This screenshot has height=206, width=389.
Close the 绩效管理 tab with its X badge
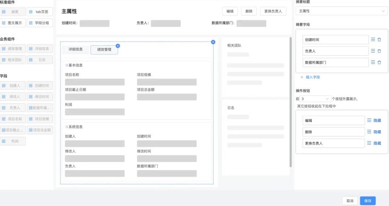pos(118,46)
